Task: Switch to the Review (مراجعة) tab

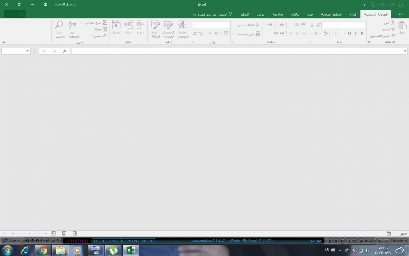Action: click(x=278, y=14)
